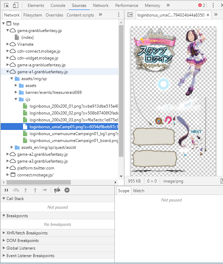Click the step over function call icon
The height and width of the screenshot is (264, 223).
tap(16, 190)
